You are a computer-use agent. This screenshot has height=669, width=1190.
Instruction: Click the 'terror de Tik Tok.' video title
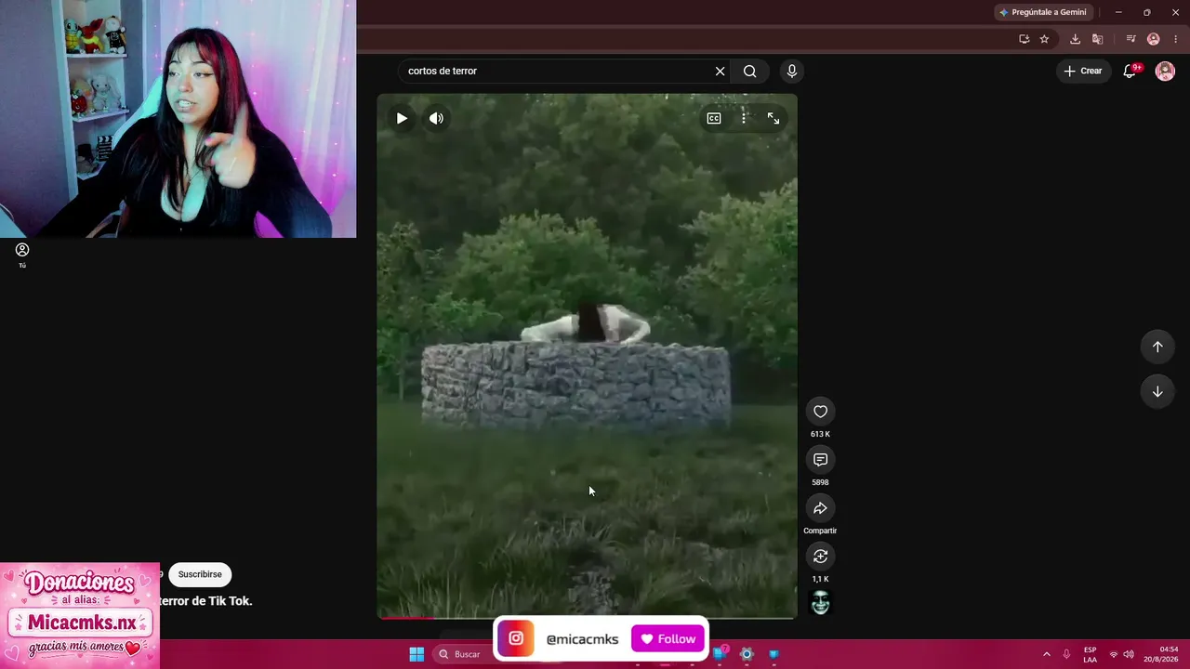tap(206, 601)
